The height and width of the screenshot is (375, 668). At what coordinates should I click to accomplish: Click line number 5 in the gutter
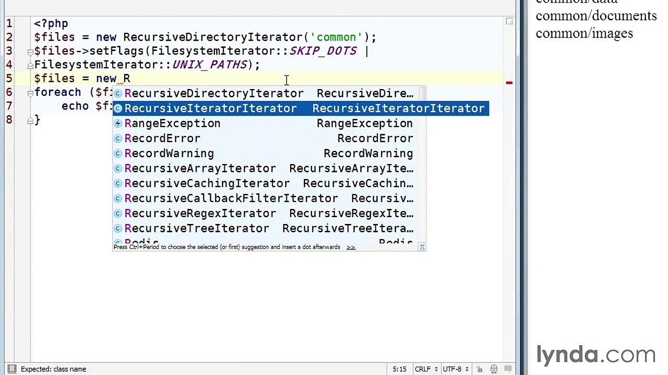tap(9, 79)
